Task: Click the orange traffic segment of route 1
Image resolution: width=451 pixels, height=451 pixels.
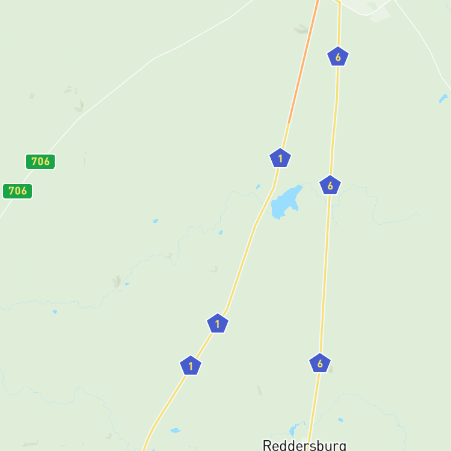Action: click(304, 62)
